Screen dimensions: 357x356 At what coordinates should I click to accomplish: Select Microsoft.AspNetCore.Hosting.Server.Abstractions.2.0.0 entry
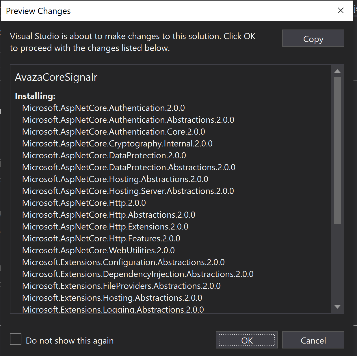point(128,191)
